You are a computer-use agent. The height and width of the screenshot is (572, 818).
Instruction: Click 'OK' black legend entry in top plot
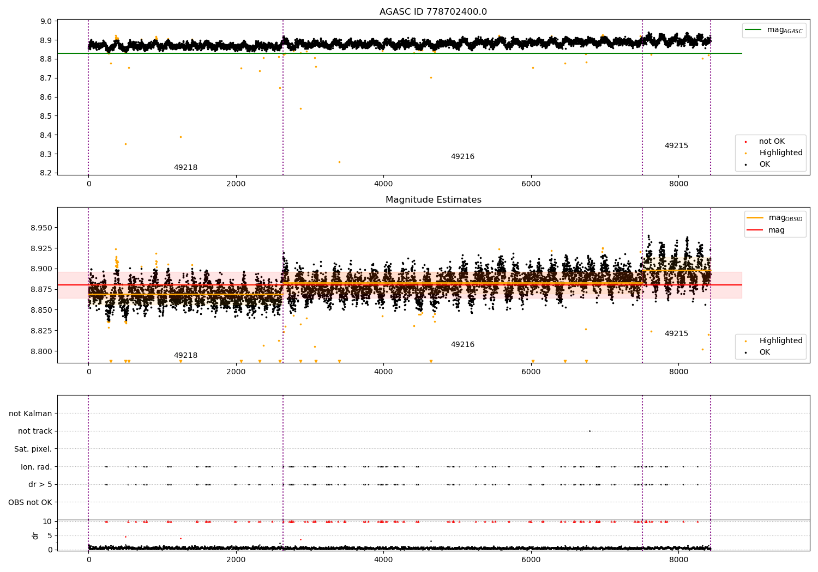click(758, 165)
